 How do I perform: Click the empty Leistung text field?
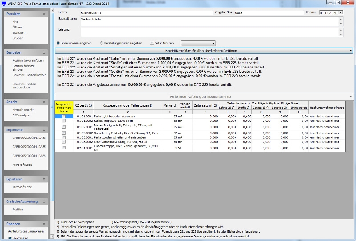210,32
